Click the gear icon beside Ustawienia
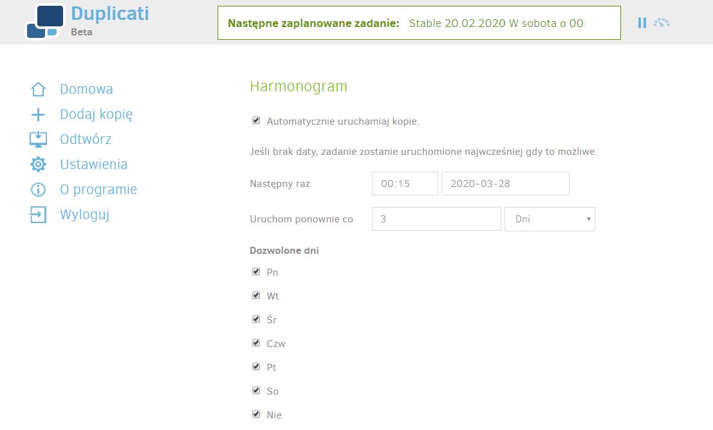 (x=38, y=165)
